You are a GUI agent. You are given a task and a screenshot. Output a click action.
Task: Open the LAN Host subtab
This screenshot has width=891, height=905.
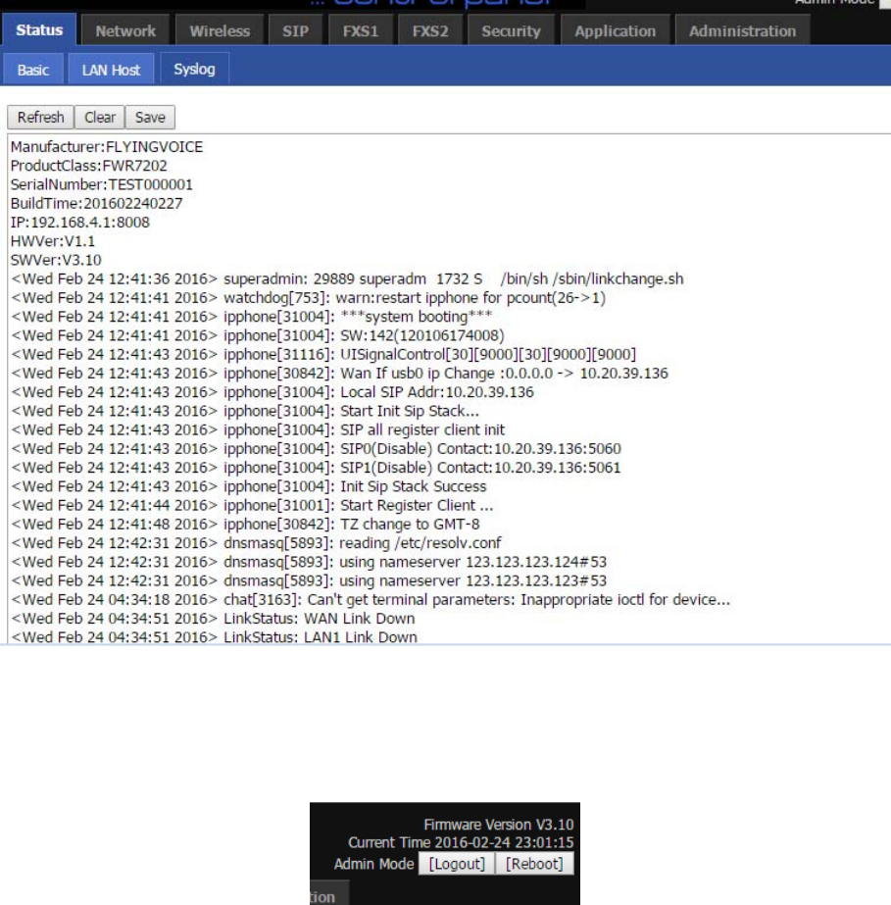tap(111, 70)
